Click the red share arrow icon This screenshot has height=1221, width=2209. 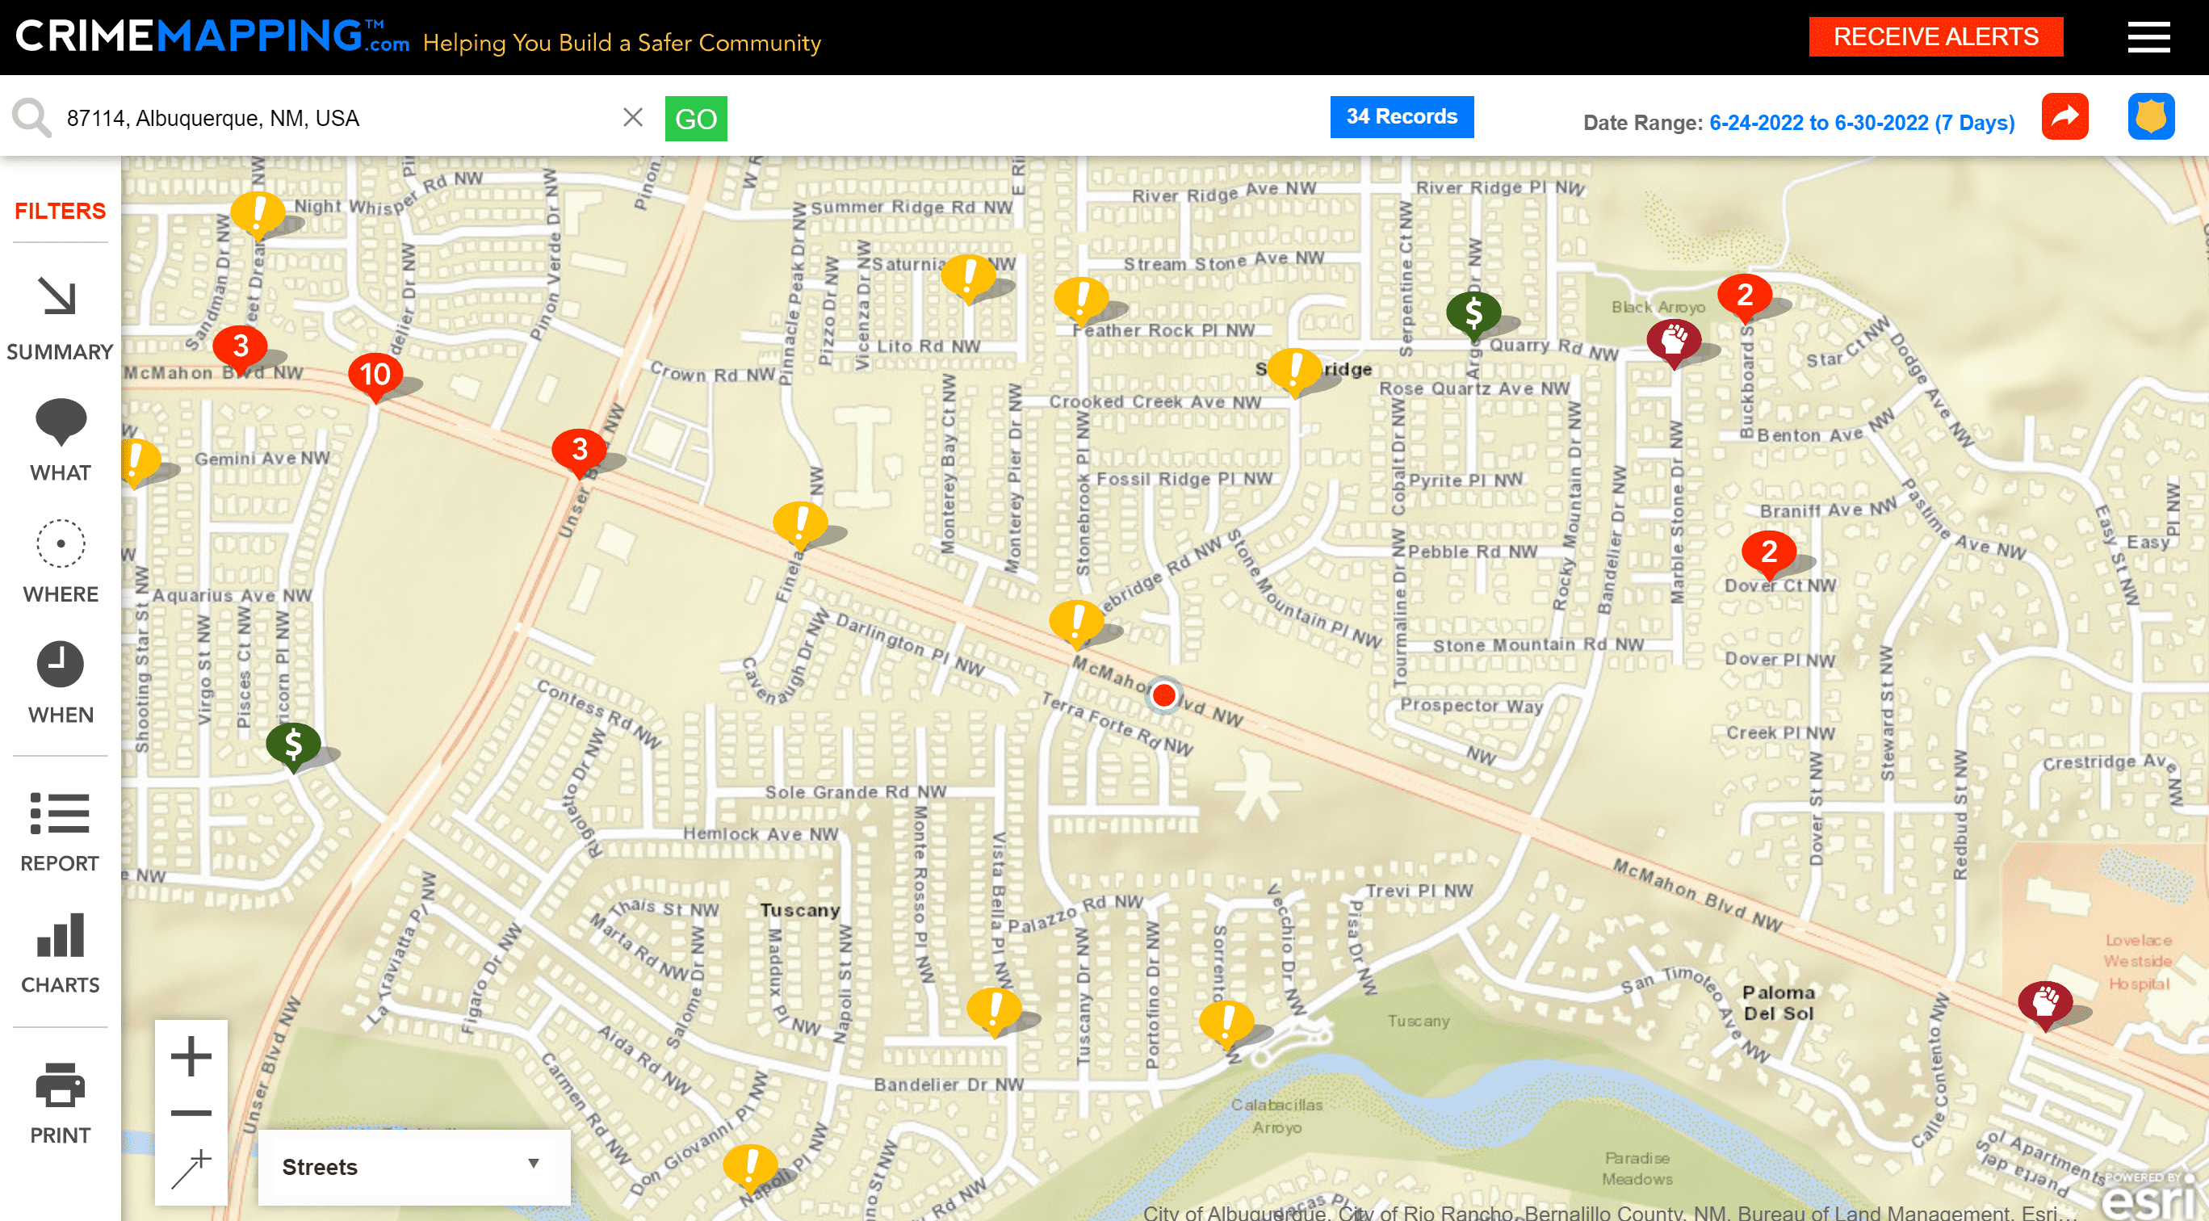coord(2065,116)
